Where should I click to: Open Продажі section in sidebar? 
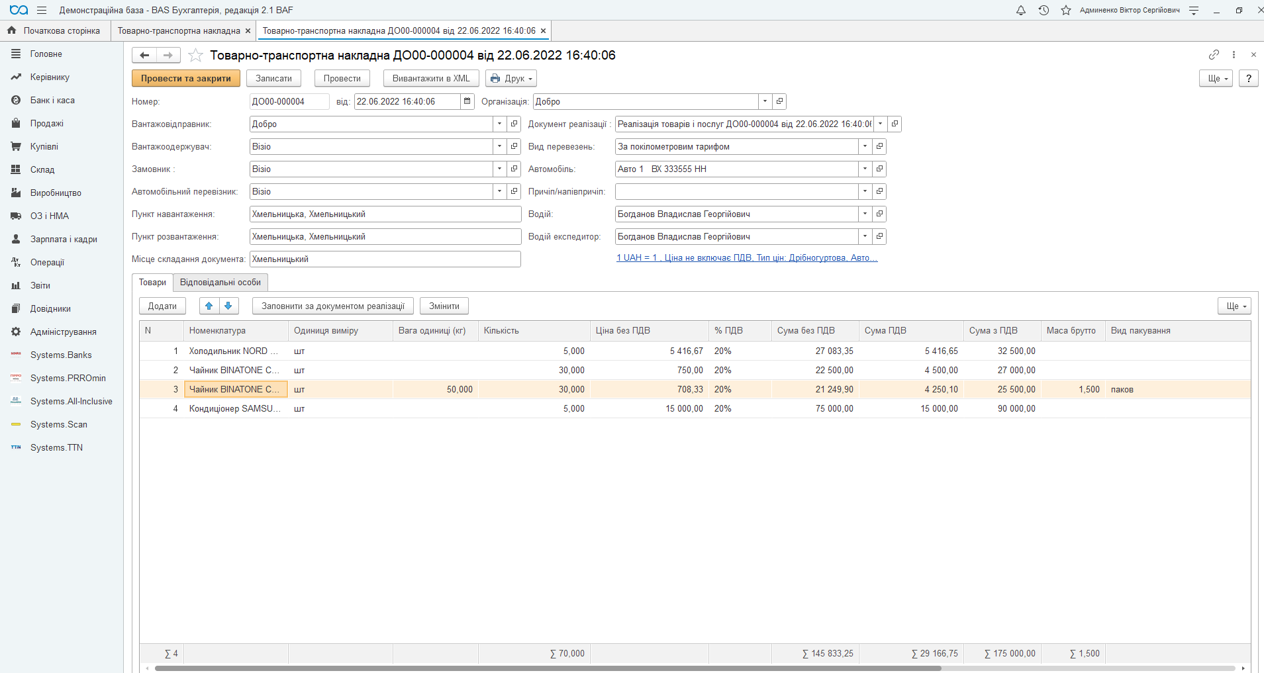click(x=46, y=124)
